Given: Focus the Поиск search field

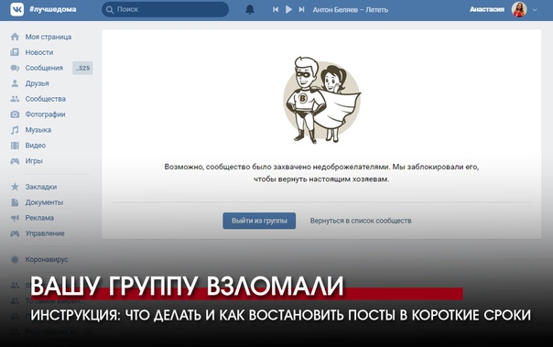Looking at the screenshot, I should (x=165, y=9).
